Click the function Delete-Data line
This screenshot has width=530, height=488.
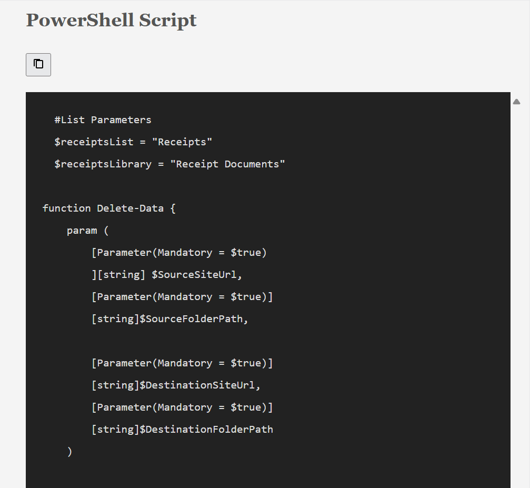click(109, 208)
